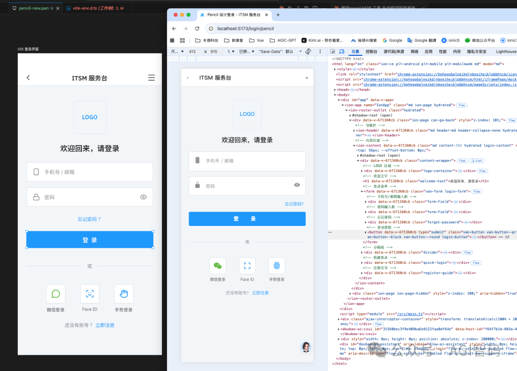Switch to the 性能 DevTools tab
The image size is (517, 371).
pos(443,51)
